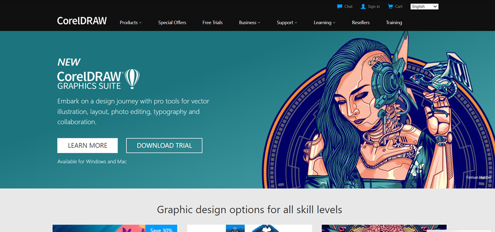Image resolution: width=495 pixels, height=232 pixels.
Task: Click the Save 30% product card
Action: click(115, 228)
